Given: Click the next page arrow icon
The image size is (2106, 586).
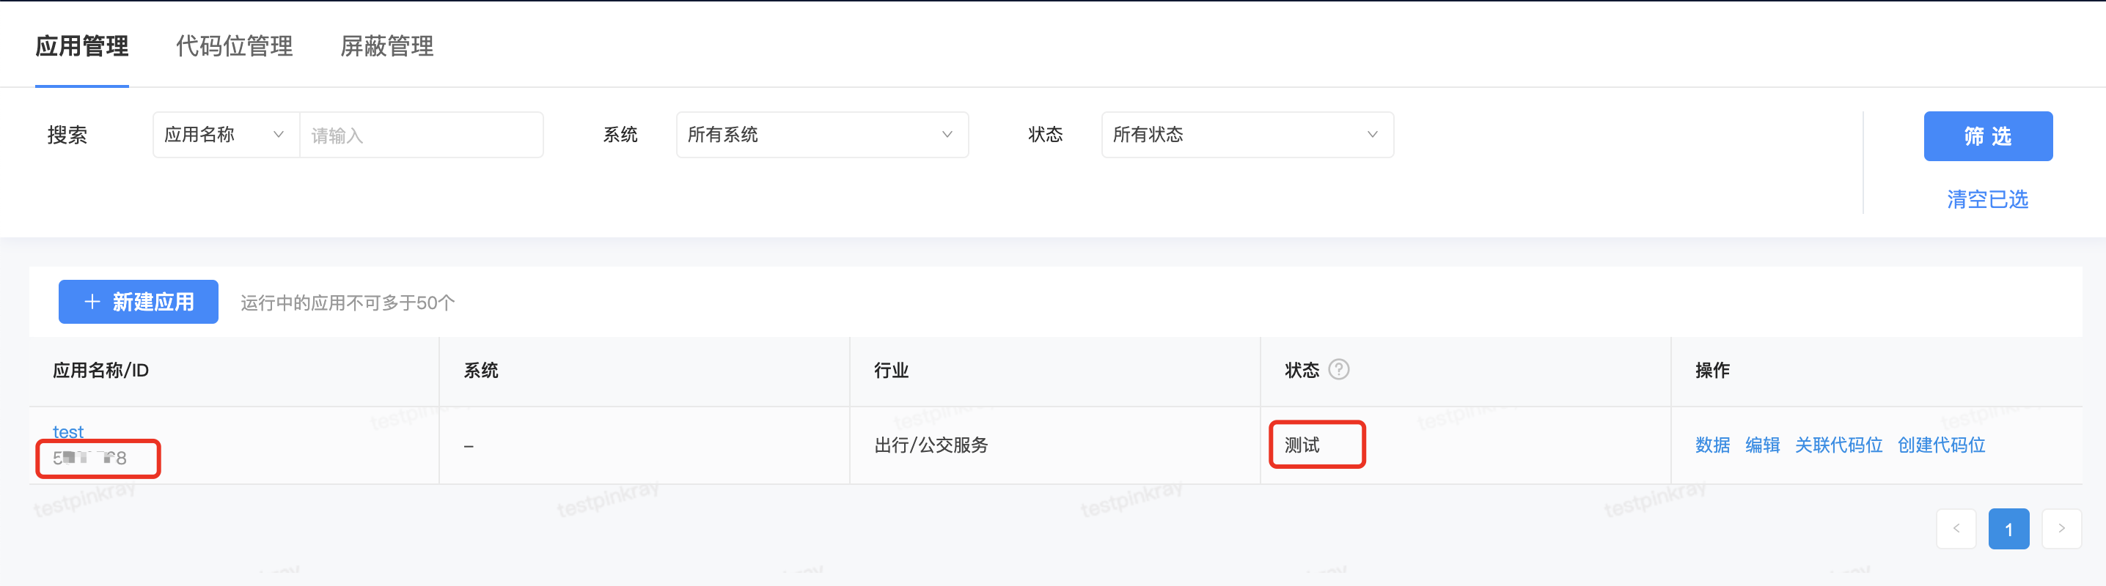Looking at the screenshot, I should pos(2063,529).
